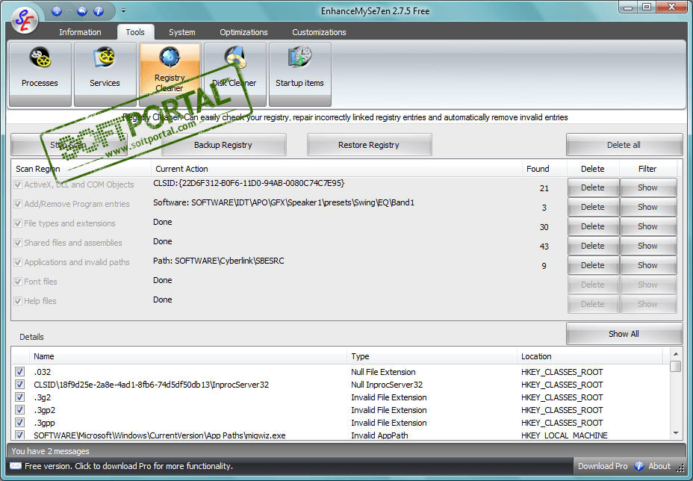Click the Backup Registry button
Screen dimensions: 693x481
(x=223, y=145)
